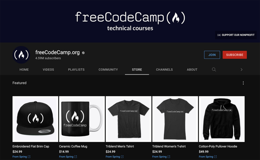This screenshot has height=160, width=260.
Task: Click the Join membership button
Action: pyautogui.click(x=212, y=55)
